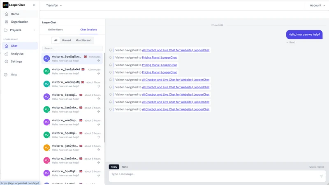This screenshot has width=329, height=185.
Task: Click the Read status under the message
Action: point(291,42)
